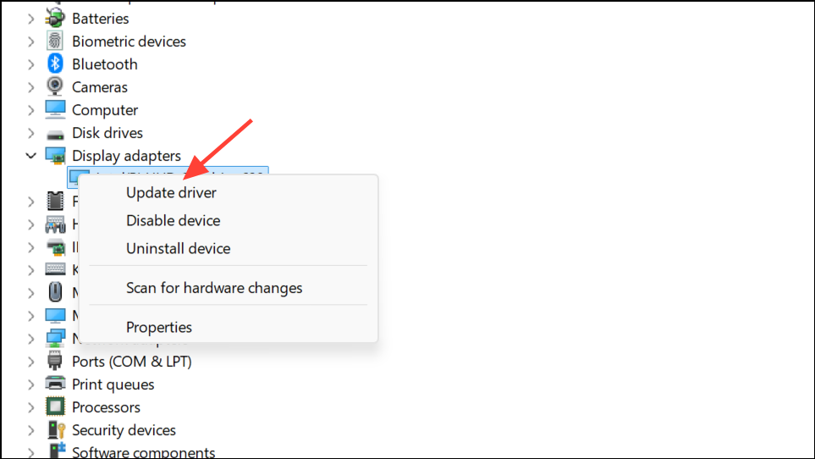Click the Print queues printer icon
The width and height of the screenshot is (815, 459).
pyautogui.click(x=55, y=384)
